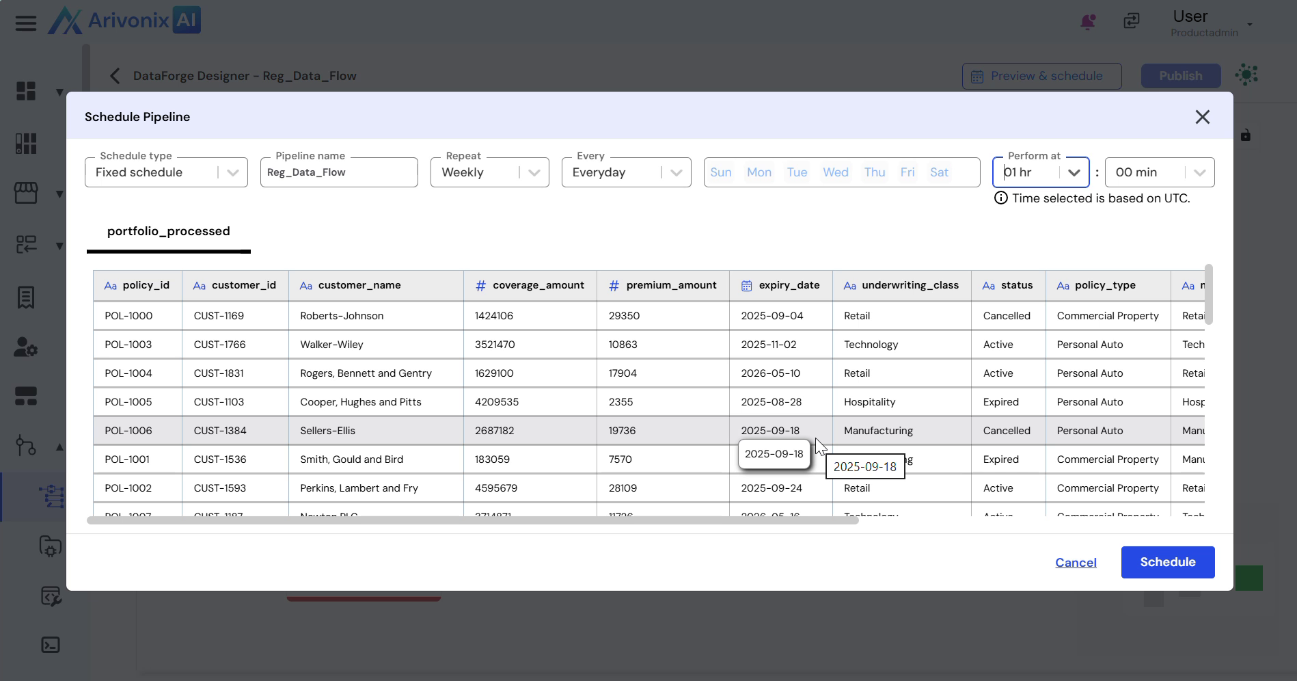Click the user settings sidebar icon
Viewport: 1297px width, 681px height.
coord(26,347)
